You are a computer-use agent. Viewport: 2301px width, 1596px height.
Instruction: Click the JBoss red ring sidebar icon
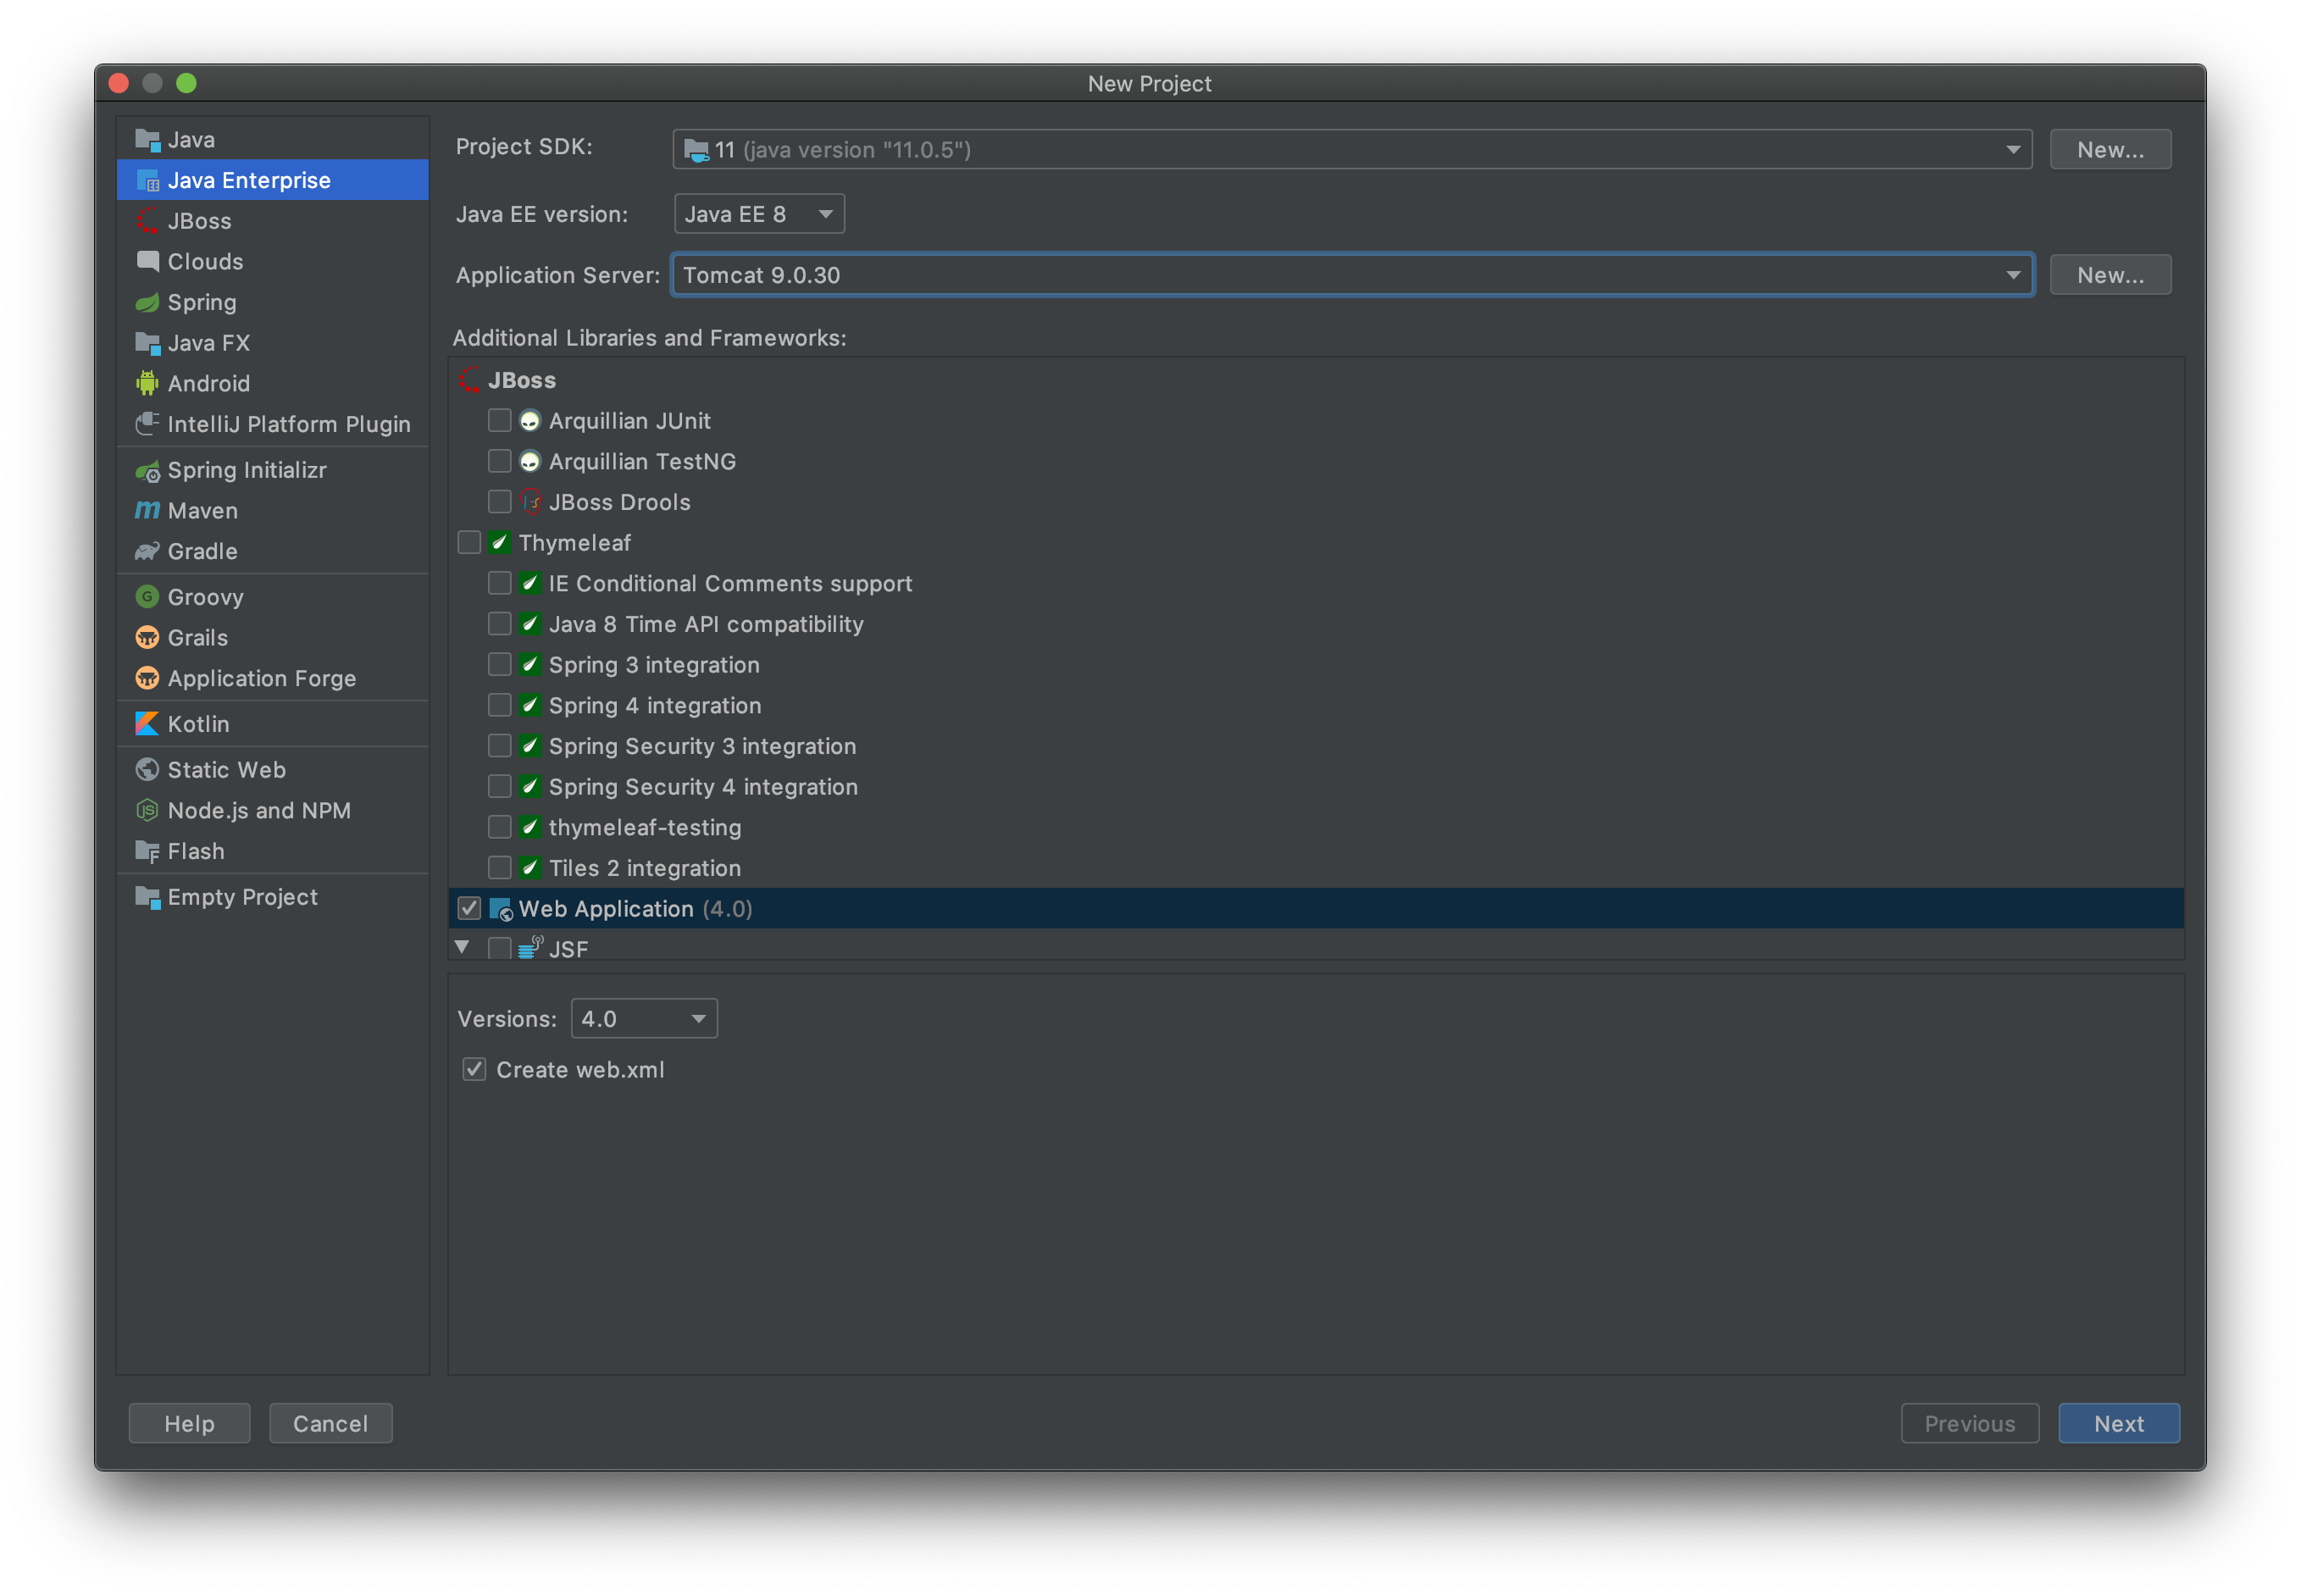[x=147, y=220]
